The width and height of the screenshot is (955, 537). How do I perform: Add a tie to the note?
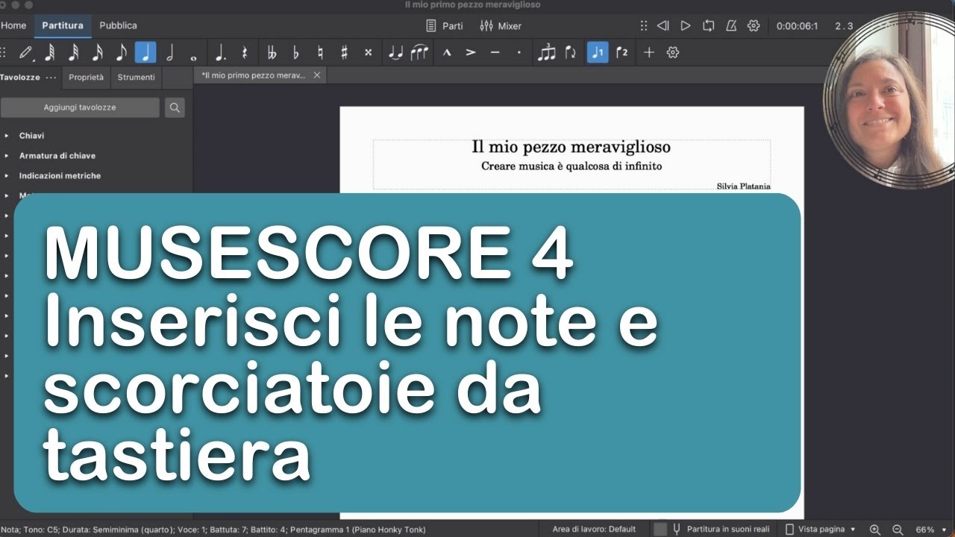[395, 52]
